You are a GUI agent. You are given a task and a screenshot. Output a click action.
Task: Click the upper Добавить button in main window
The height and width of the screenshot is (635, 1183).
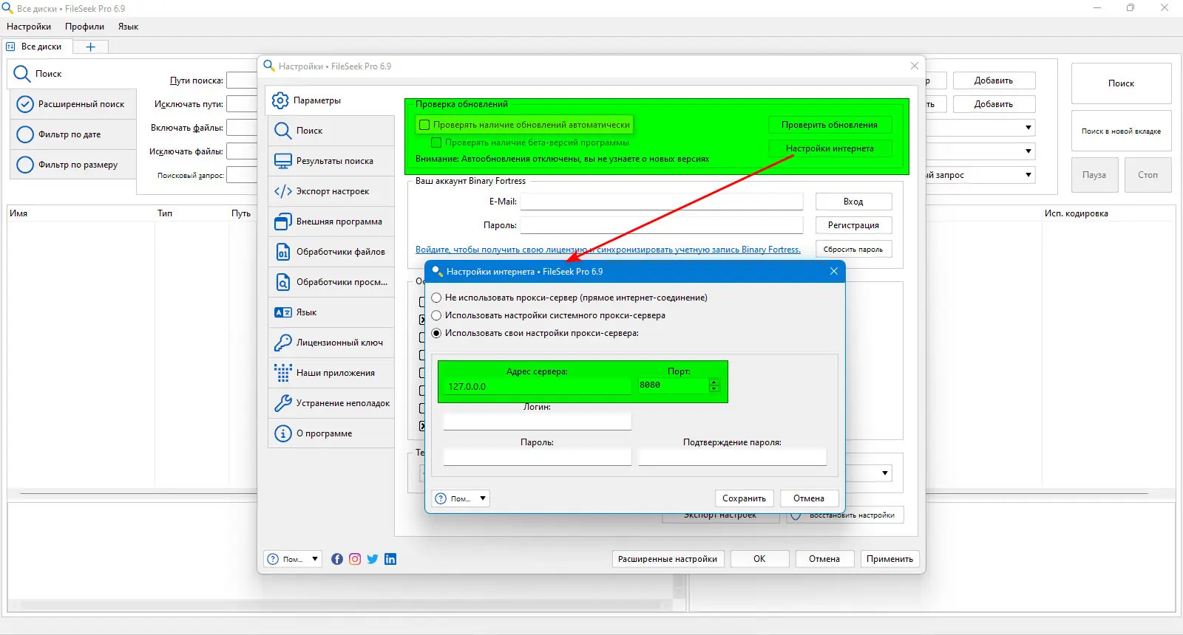tap(994, 80)
